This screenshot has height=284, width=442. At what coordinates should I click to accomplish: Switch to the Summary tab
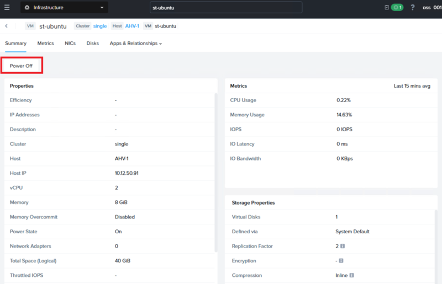[16, 44]
